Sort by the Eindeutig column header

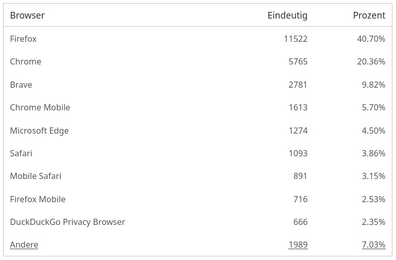287,15
